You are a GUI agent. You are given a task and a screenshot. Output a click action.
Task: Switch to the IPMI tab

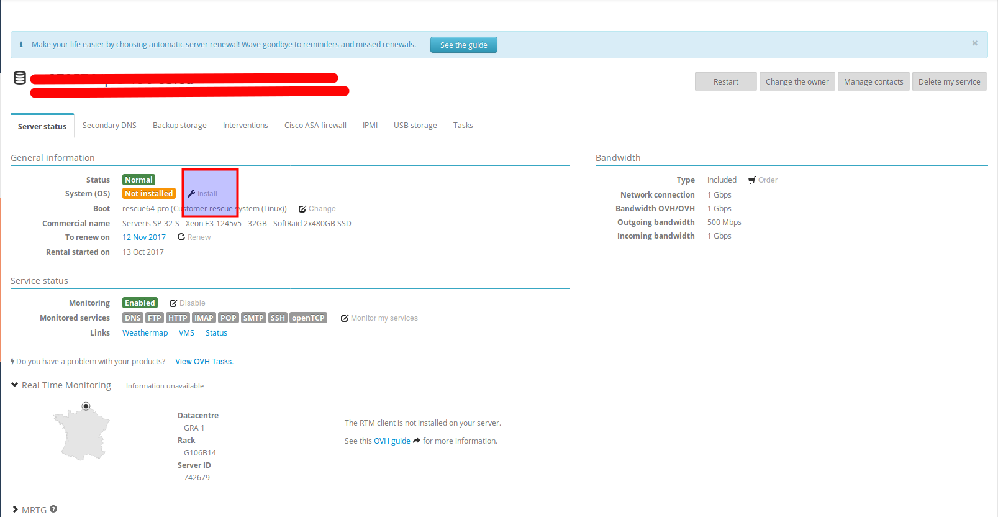tap(370, 126)
